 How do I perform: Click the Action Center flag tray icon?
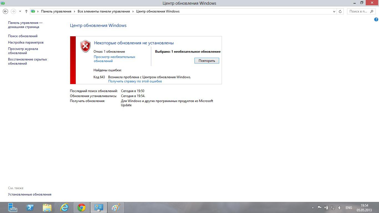319,207
